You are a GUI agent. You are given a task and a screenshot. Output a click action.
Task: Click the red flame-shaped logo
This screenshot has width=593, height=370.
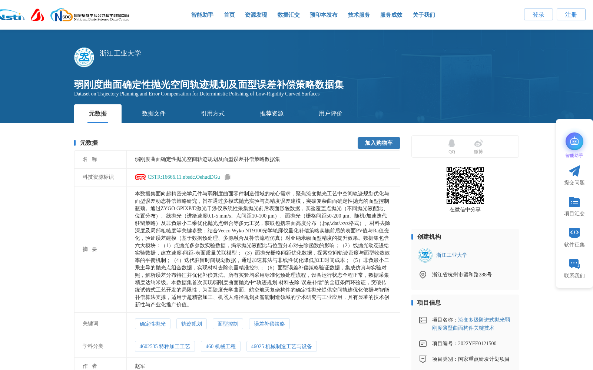click(37, 15)
